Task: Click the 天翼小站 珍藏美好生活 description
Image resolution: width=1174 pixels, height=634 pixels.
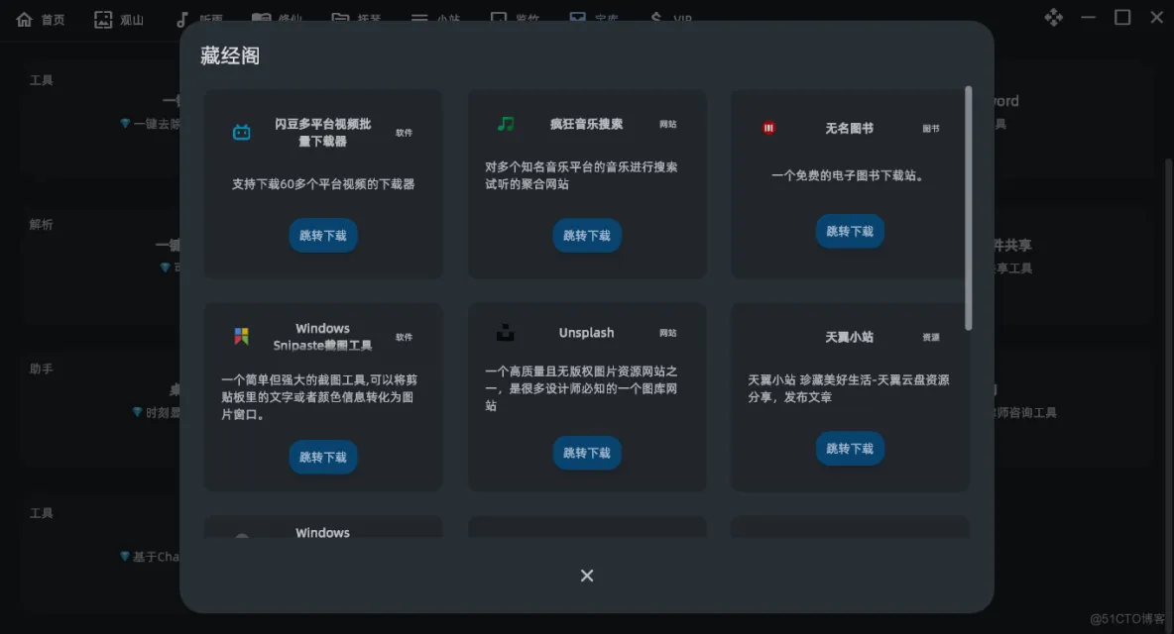Action: pos(849,388)
